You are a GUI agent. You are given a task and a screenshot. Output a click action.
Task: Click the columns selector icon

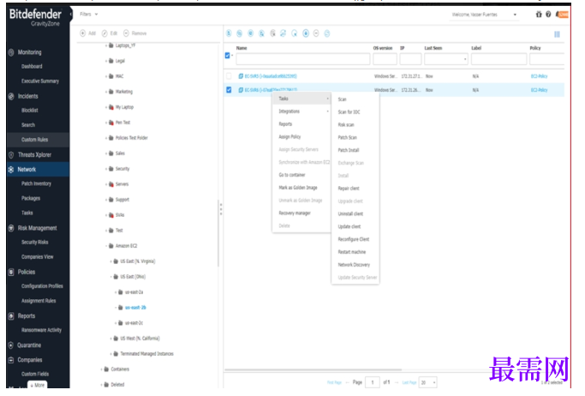click(557, 34)
